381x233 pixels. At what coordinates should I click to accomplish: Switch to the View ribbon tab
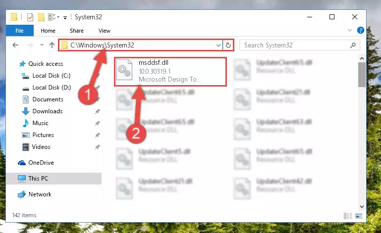click(105, 31)
